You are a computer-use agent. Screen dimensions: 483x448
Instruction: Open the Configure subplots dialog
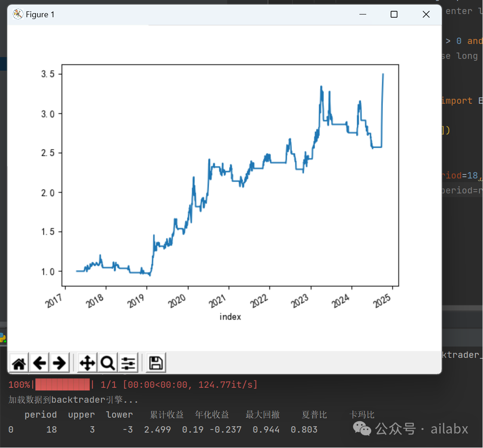[x=128, y=363]
